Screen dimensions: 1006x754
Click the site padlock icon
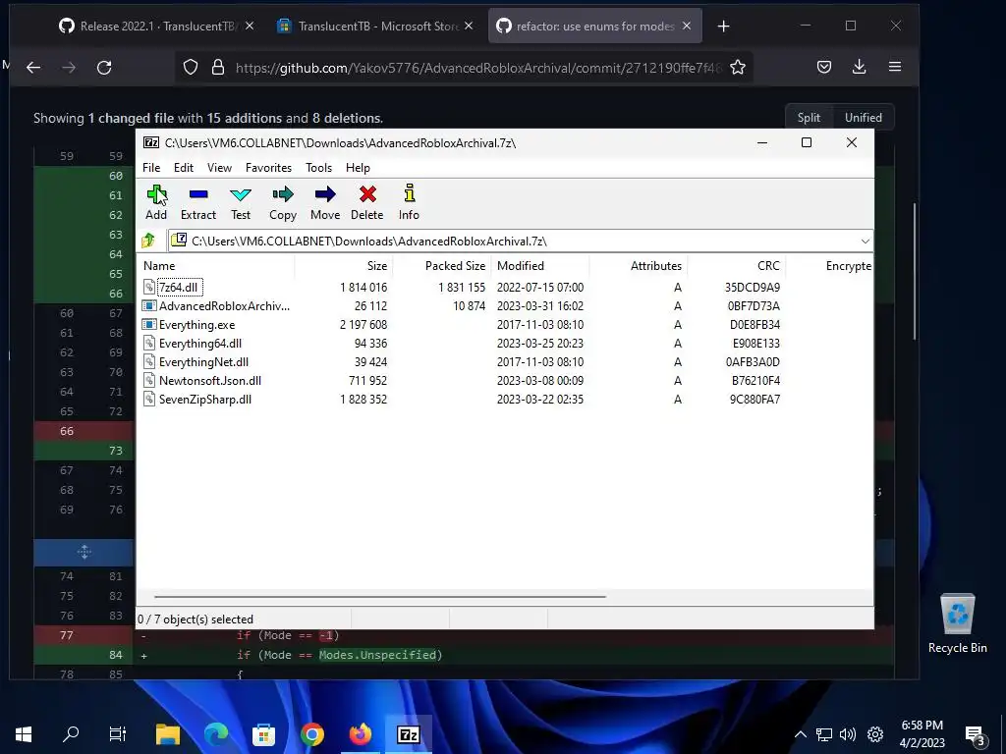pos(218,67)
